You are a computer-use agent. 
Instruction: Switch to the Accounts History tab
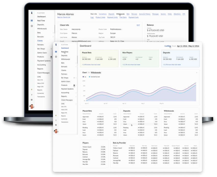(144, 14)
